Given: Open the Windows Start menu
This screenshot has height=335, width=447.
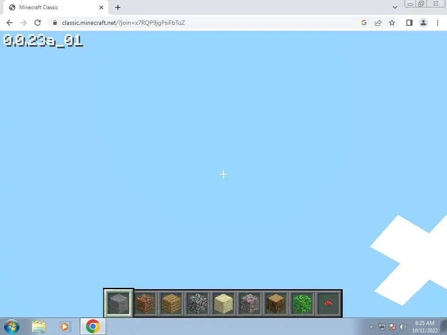Looking at the screenshot, I should (12, 326).
